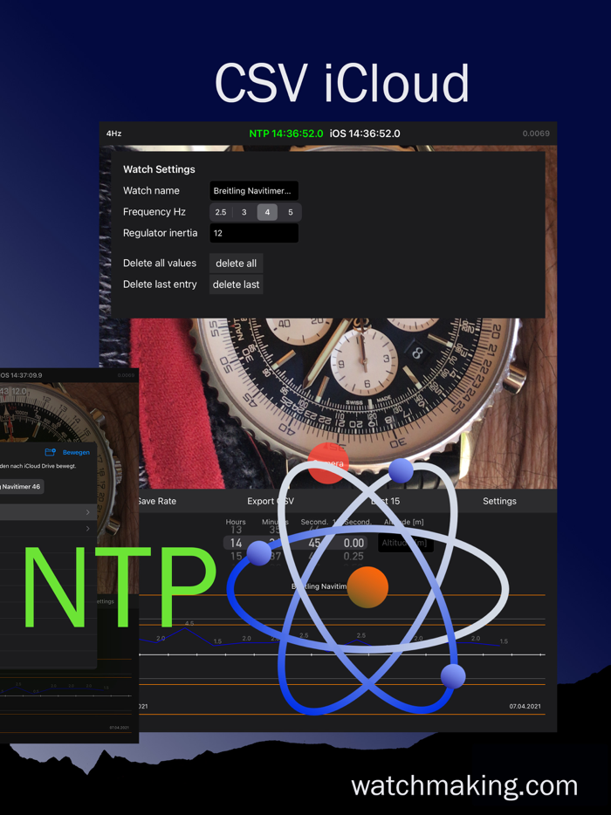Click the 4Hz label in the status bar
This screenshot has width=611, height=815.
[113, 134]
